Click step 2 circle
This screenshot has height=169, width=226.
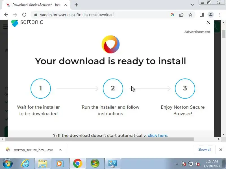pyautogui.click(x=113, y=88)
